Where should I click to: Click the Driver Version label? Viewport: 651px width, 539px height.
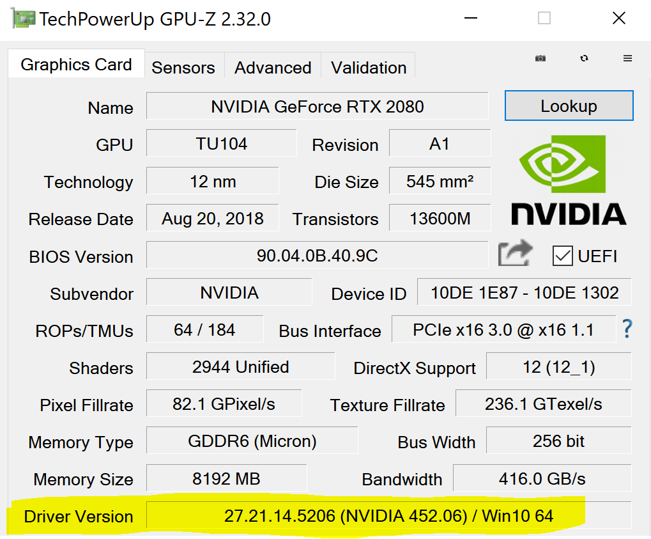pos(79,517)
